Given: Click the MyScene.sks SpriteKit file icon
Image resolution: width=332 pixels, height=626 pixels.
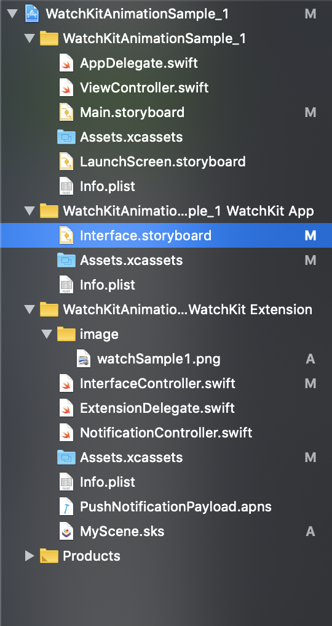Looking at the screenshot, I should click(x=66, y=531).
